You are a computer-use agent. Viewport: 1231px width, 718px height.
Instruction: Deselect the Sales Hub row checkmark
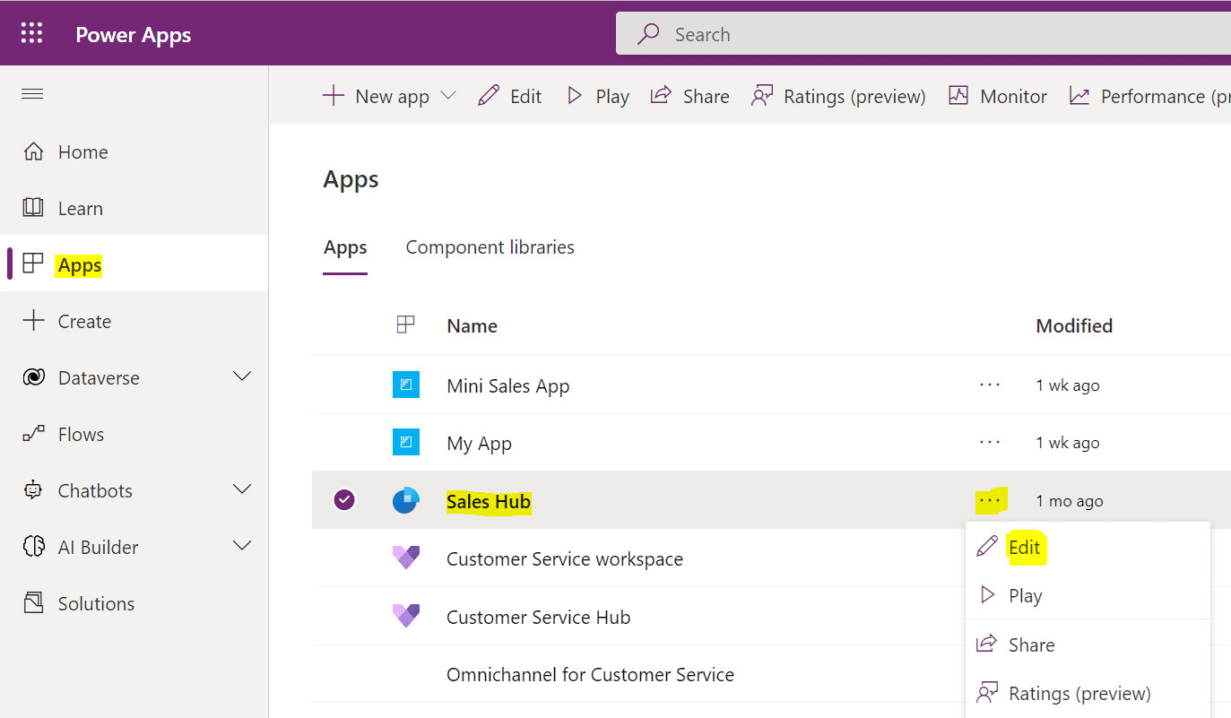pyautogui.click(x=344, y=500)
